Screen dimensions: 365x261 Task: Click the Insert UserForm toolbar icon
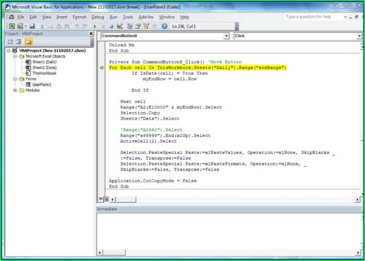[20, 26]
